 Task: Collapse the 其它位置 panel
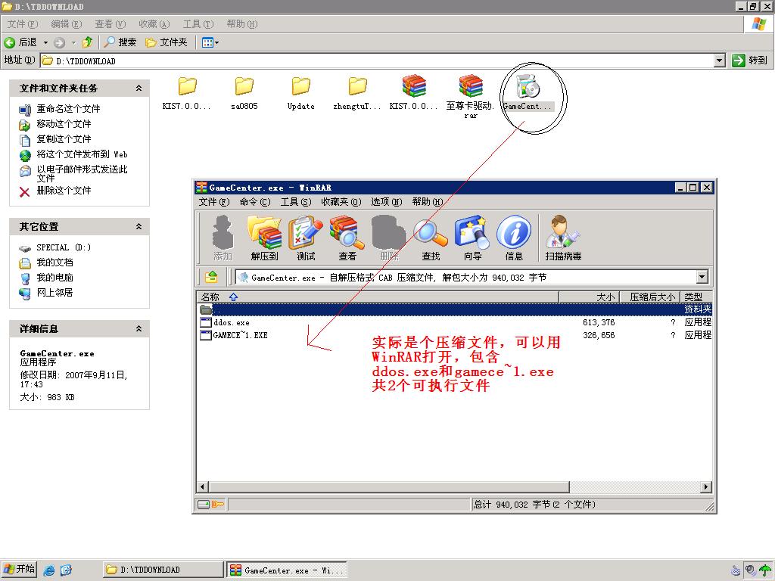(139, 226)
